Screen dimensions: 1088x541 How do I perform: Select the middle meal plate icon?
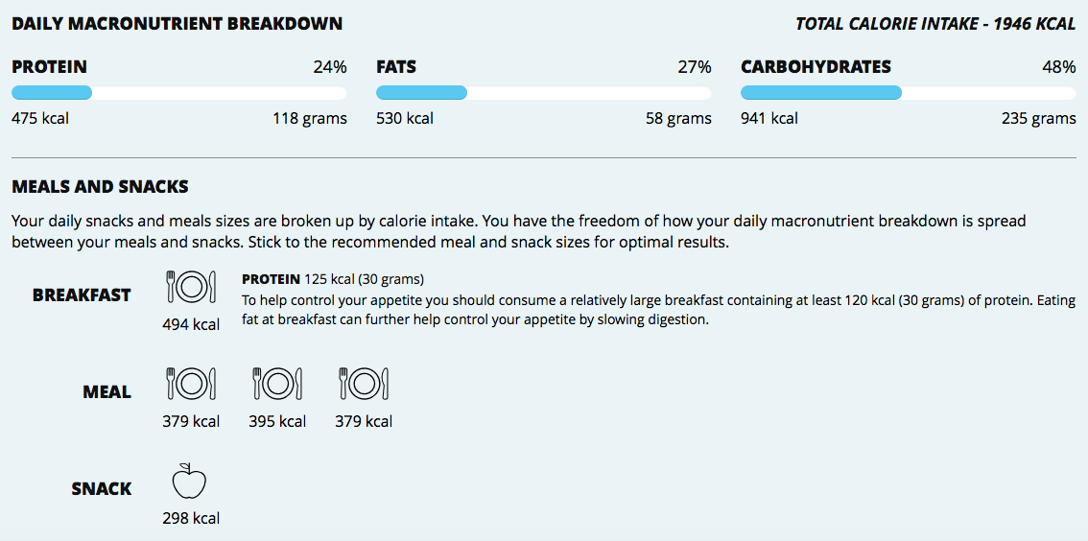tap(277, 384)
